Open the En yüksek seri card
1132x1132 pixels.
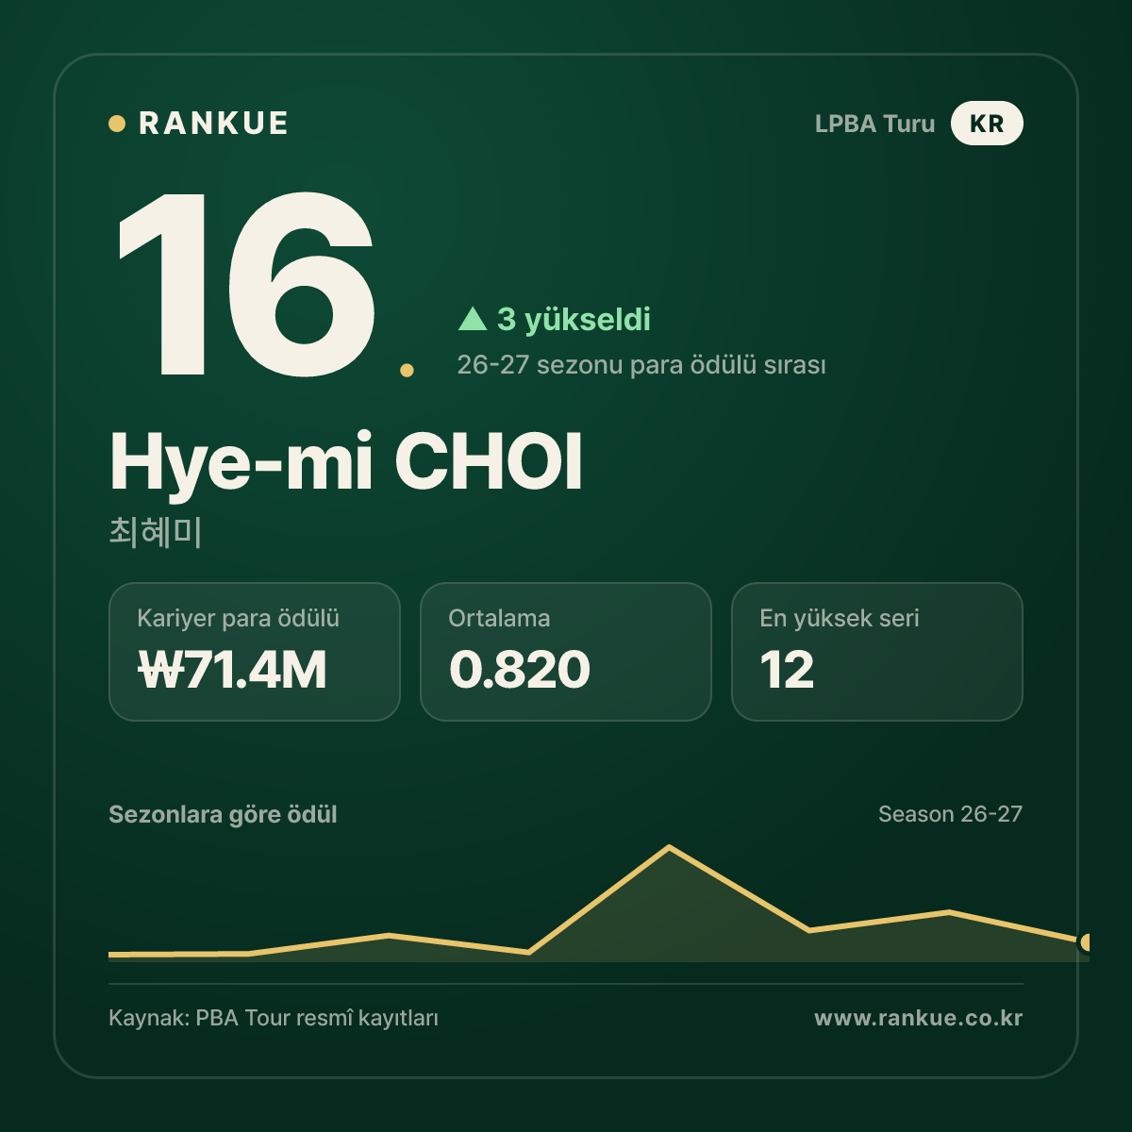point(877,652)
